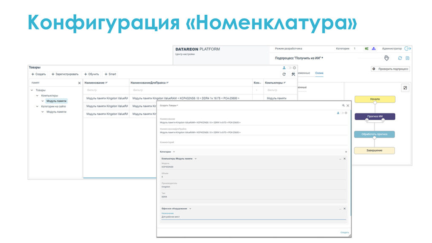Click the tags icon in subprocess header
The height and width of the screenshot is (243, 432).
coord(386,58)
